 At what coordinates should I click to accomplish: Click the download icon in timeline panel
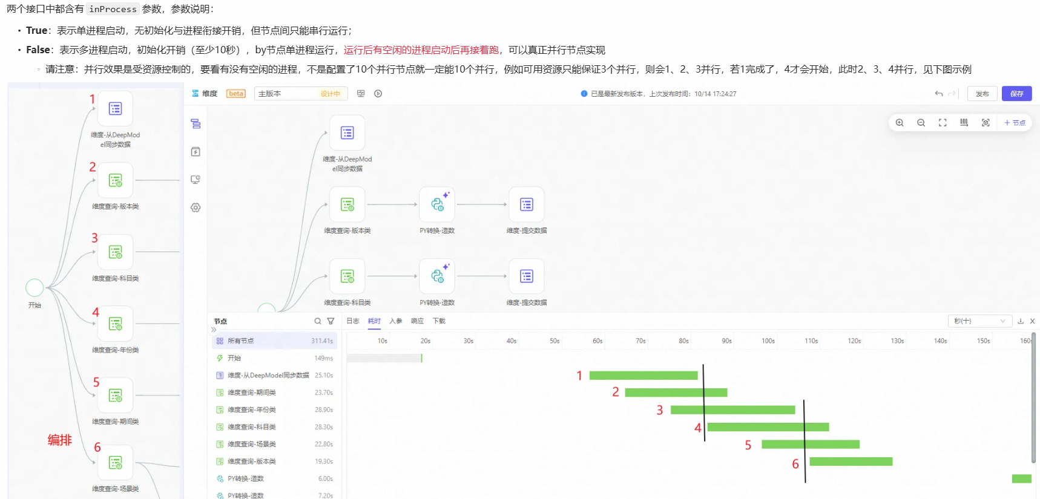click(1021, 321)
